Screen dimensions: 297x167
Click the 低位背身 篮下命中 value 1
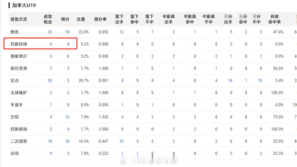click(x=137, y=68)
